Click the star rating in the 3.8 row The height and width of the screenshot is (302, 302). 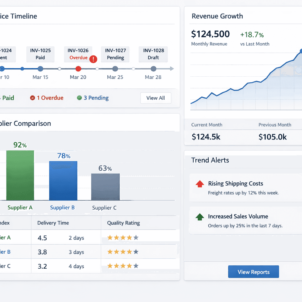click(123, 252)
